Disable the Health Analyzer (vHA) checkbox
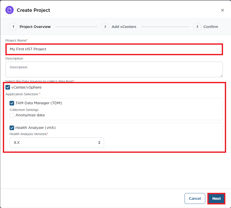 (12, 128)
